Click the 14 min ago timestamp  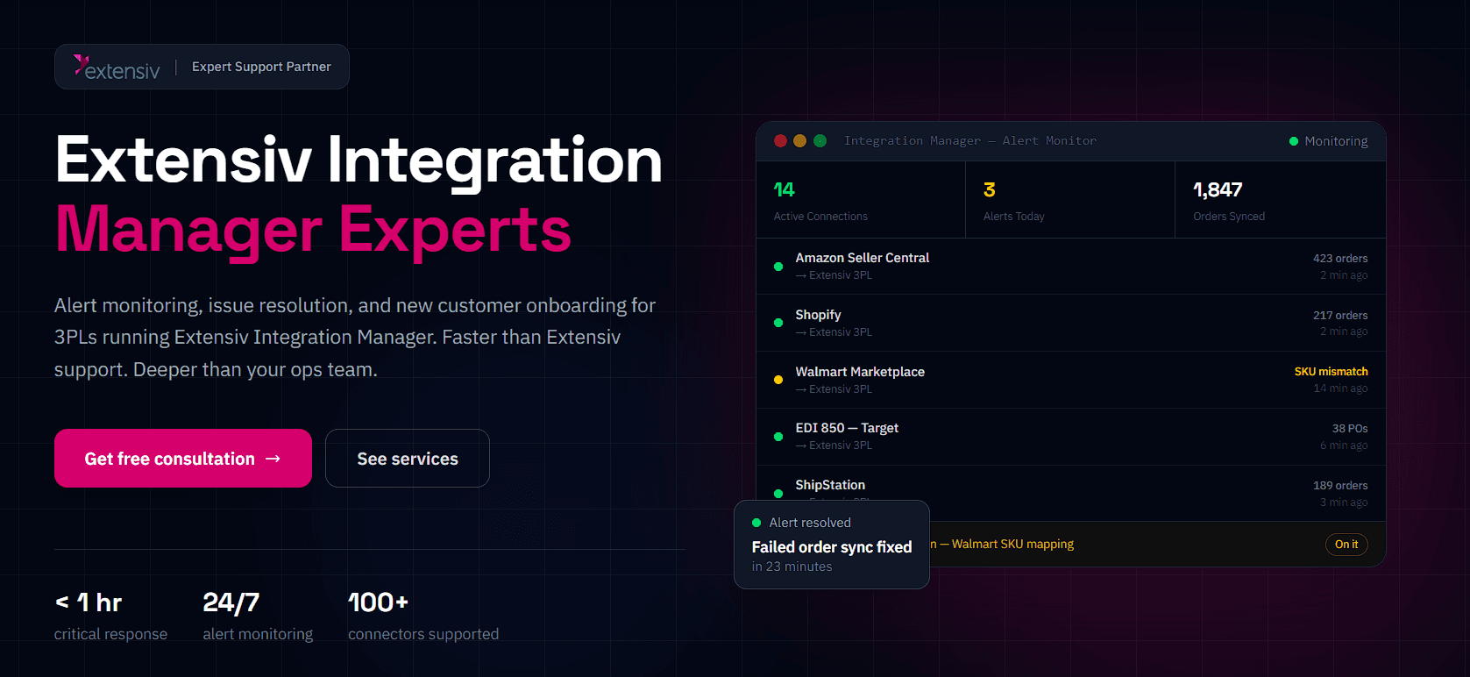pyautogui.click(x=1340, y=388)
